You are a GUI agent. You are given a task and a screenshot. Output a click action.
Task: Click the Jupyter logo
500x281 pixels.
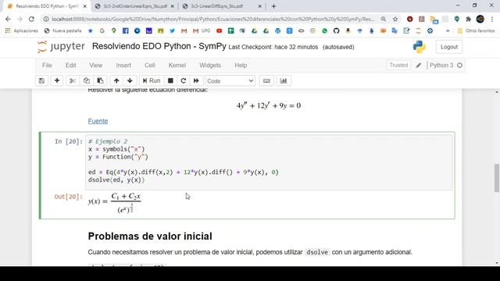point(61,47)
